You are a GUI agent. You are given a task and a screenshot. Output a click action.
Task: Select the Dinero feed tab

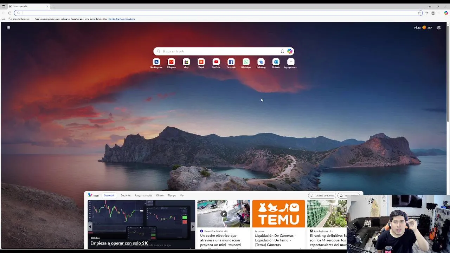pyautogui.click(x=160, y=195)
